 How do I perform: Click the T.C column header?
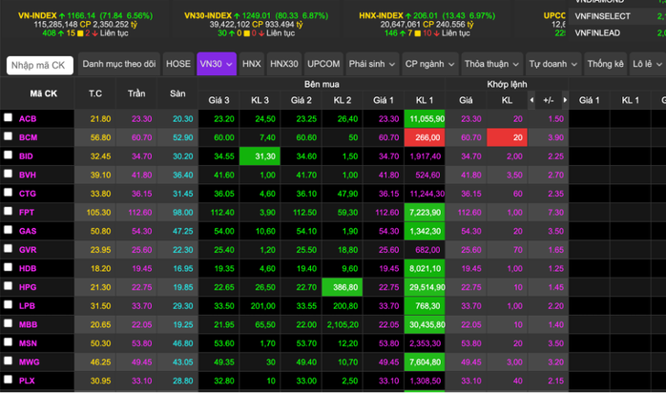click(x=95, y=93)
